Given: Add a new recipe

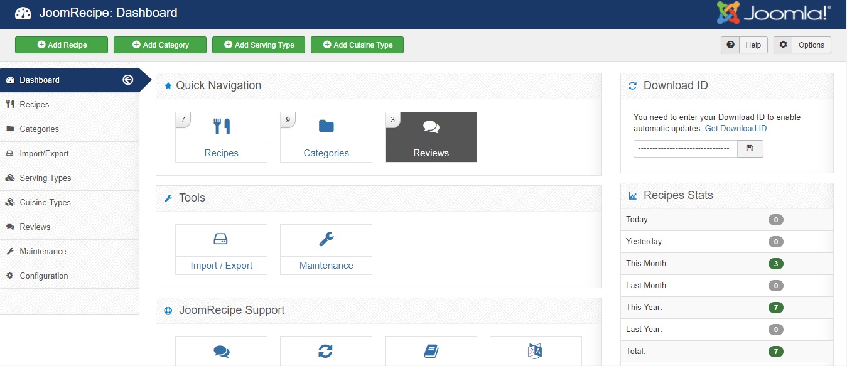Looking at the screenshot, I should pos(62,45).
